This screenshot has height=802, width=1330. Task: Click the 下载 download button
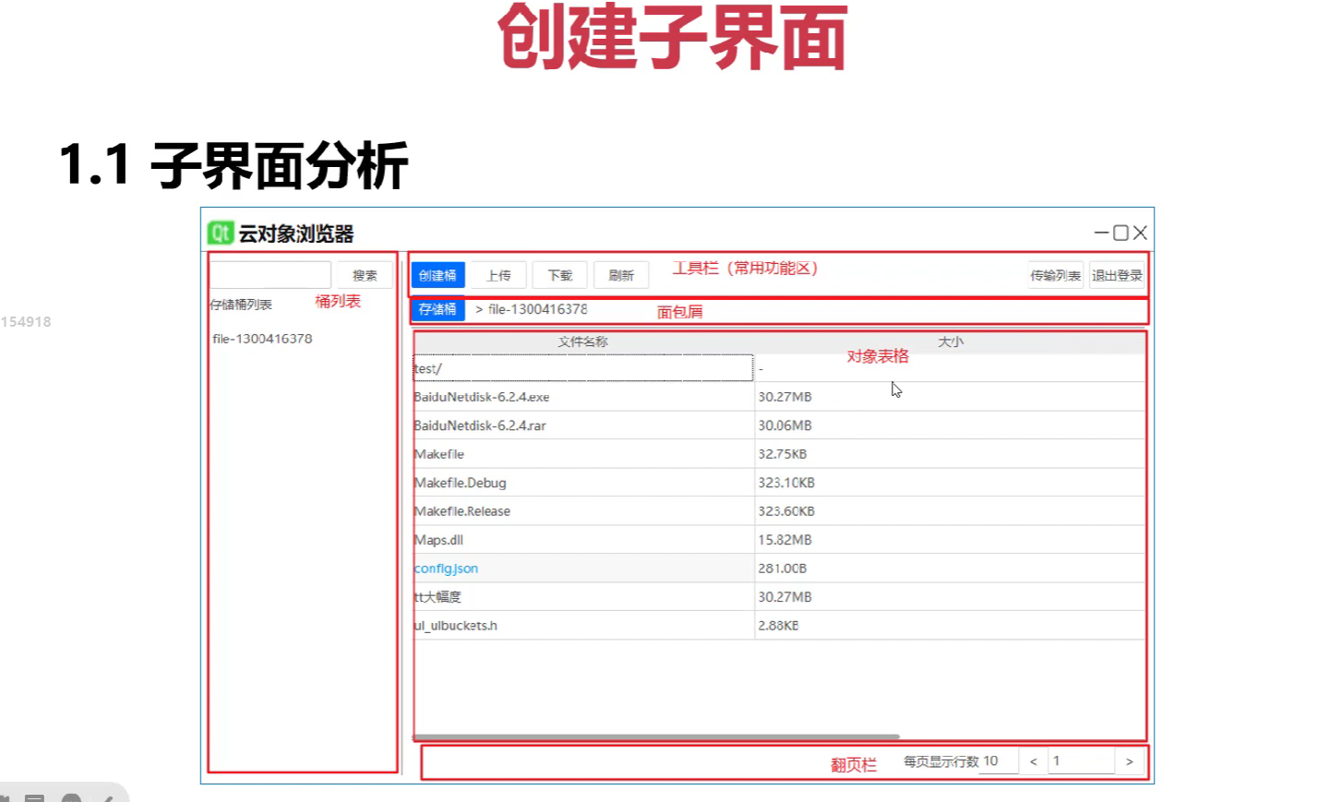click(560, 275)
